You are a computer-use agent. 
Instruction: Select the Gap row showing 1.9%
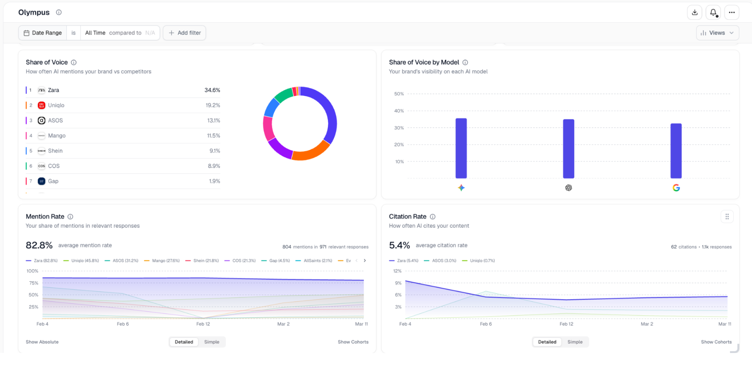123,181
